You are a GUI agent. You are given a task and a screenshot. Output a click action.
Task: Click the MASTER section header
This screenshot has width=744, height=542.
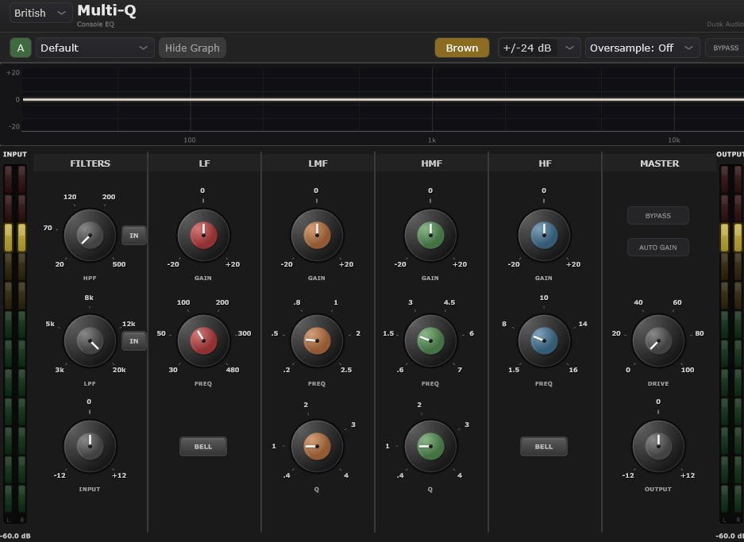[659, 163]
